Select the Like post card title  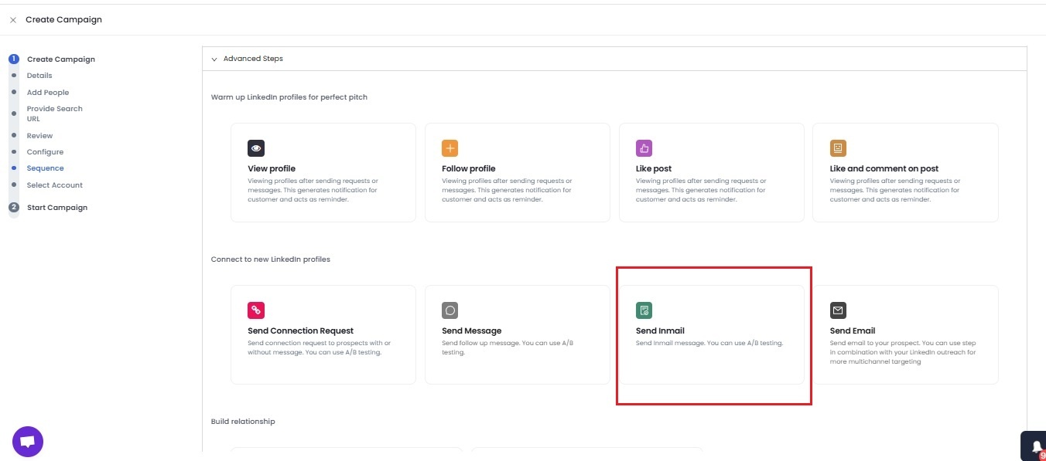[x=654, y=168]
